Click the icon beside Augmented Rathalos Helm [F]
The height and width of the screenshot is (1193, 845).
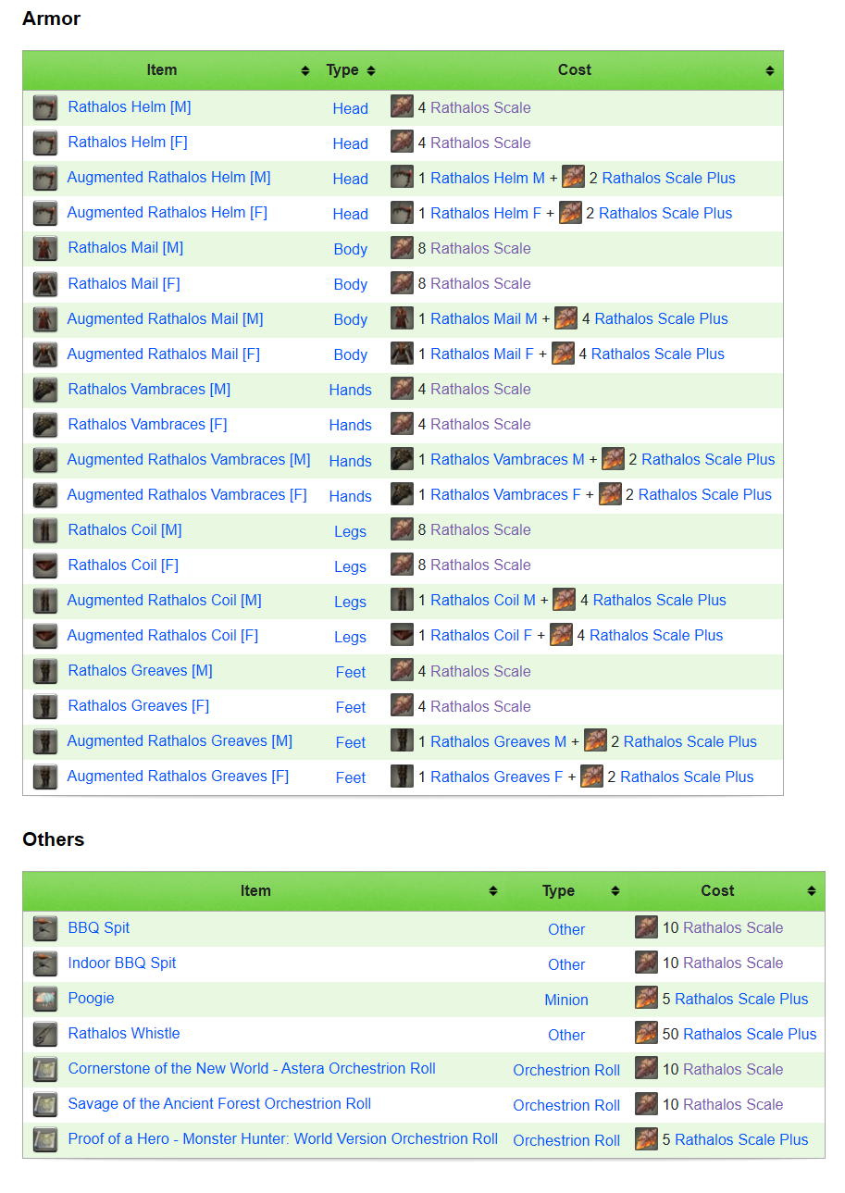coord(45,213)
